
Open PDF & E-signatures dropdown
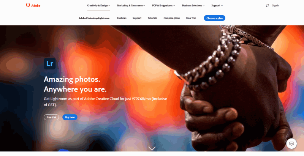pos(163,6)
